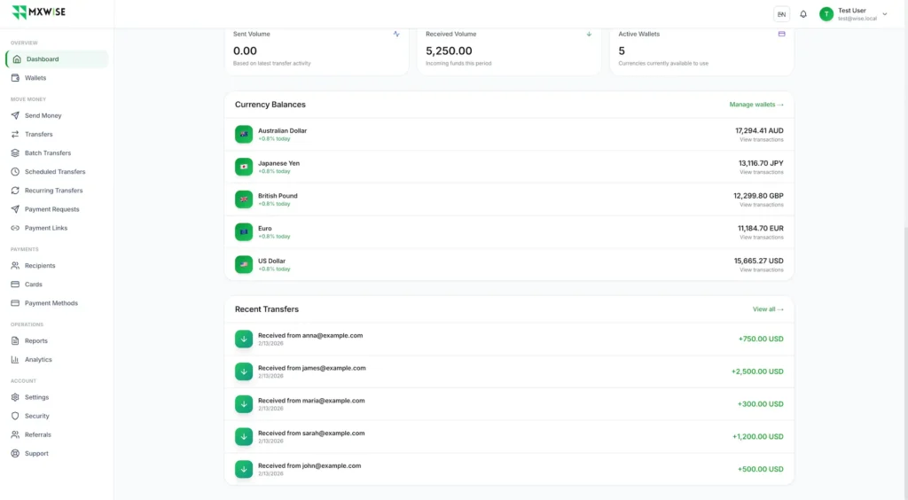Click the Scheduled Transfers clock icon
908x500 pixels.
tap(15, 172)
